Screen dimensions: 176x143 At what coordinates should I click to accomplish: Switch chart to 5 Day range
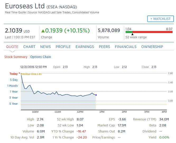coord(14,80)
